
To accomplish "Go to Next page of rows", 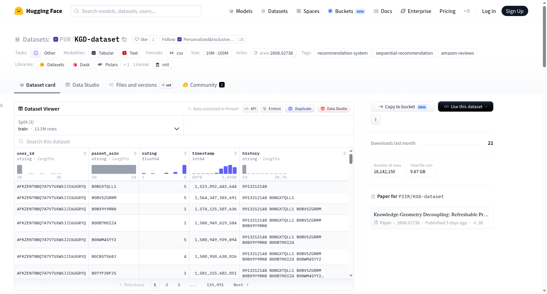I will click(x=241, y=285).
